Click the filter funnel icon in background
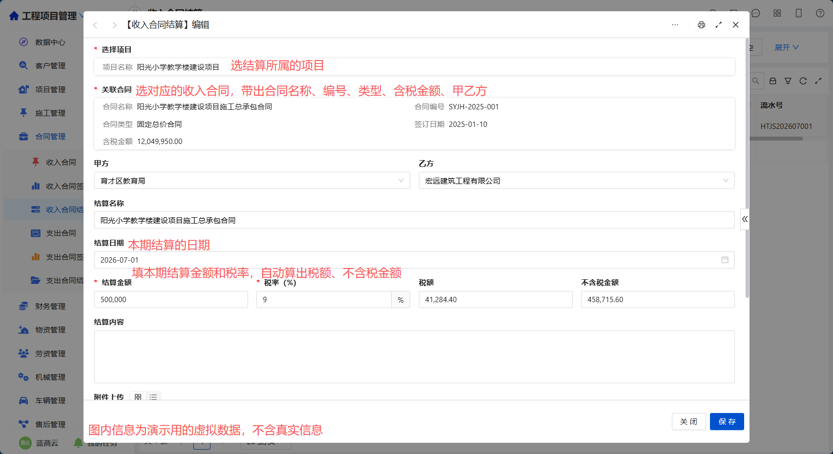This screenshot has height=454, width=833. point(788,81)
